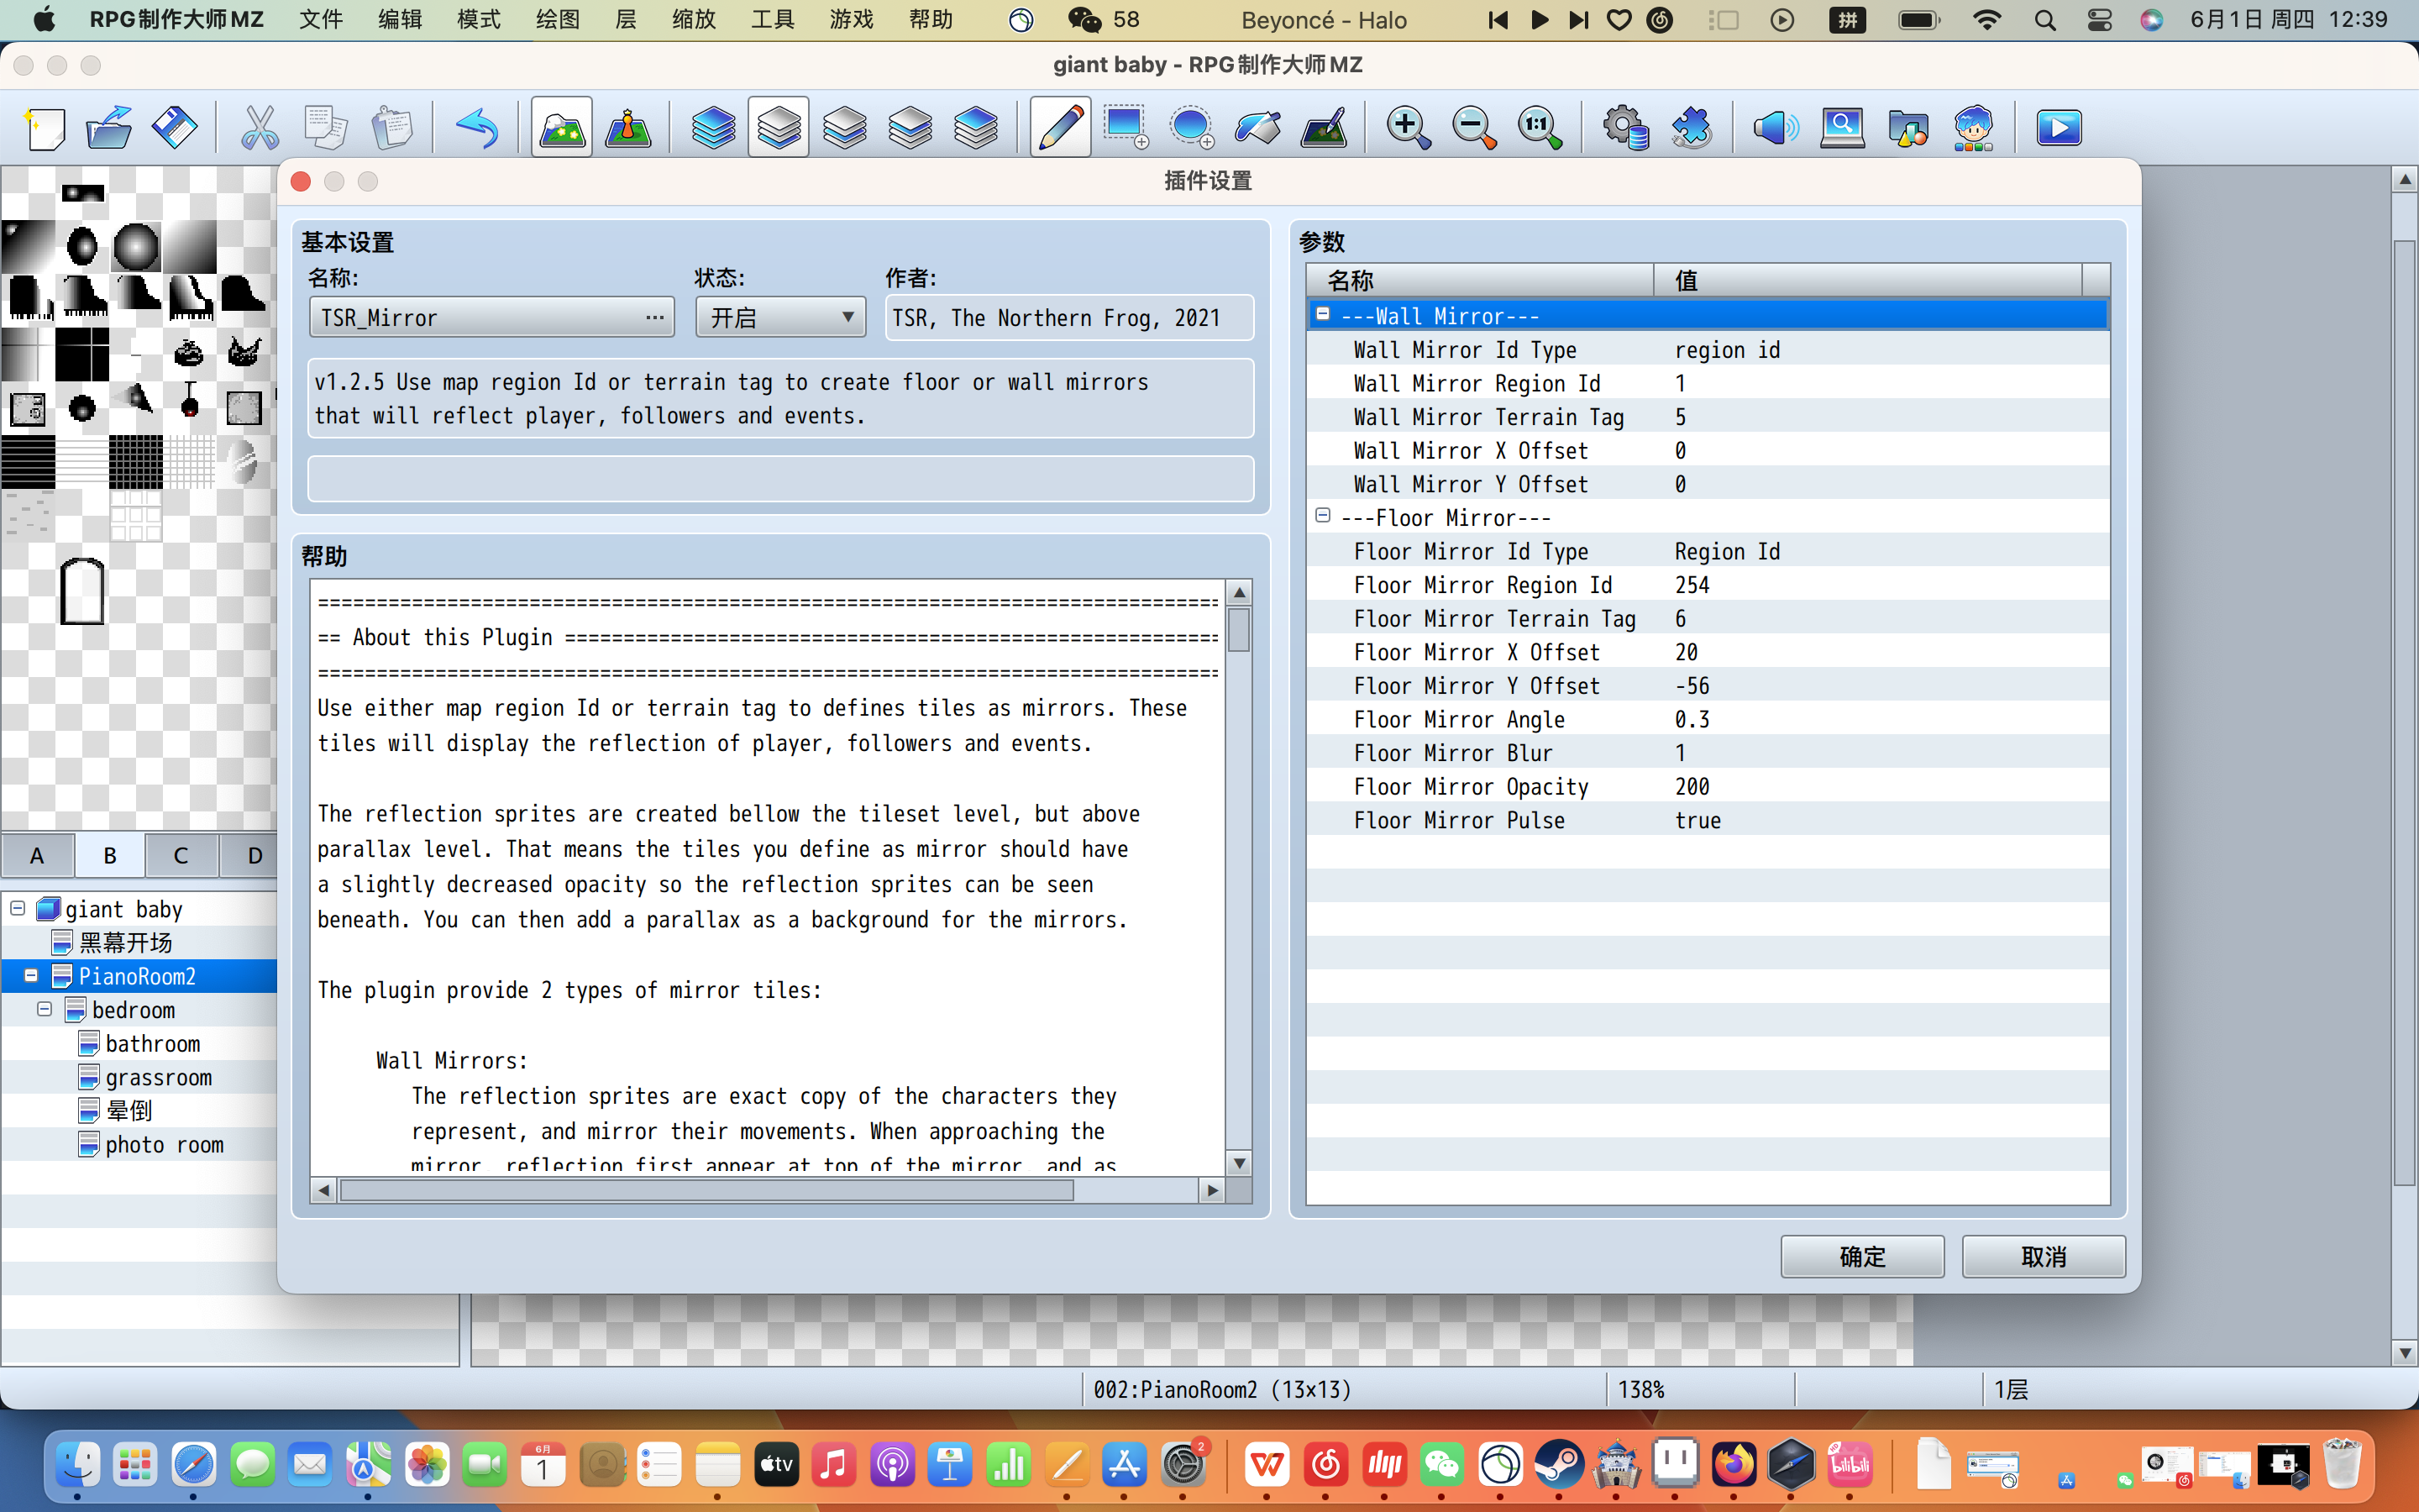This screenshot has height=1512, width=2419.
Task: Click the Playtest play icon
Action: (x=2060, y=128)
